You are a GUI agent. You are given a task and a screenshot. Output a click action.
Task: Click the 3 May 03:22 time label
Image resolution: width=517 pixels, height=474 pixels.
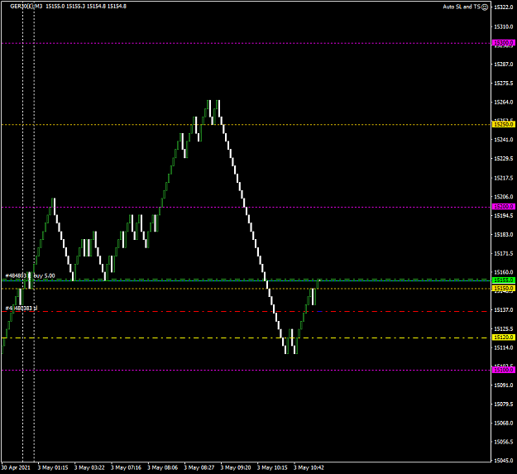coord(89,467)
